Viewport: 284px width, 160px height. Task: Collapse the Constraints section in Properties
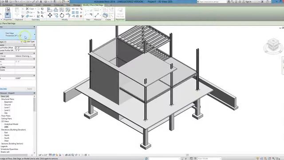[34, 45]
